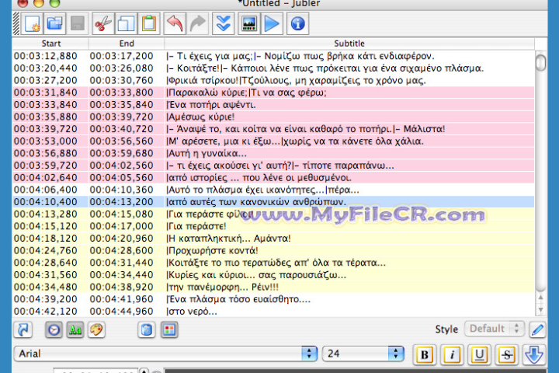559x373 pixels.
Task: Open the font size 24 dropdown
Action: pyautogui.click(x=363, y=354)
